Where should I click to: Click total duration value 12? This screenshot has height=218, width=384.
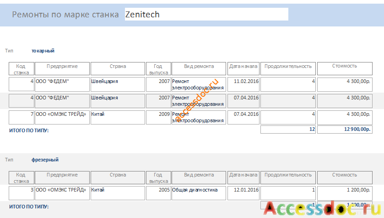(x=288, y=130)
